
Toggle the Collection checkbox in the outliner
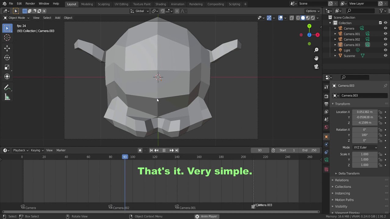click(380, 23)
